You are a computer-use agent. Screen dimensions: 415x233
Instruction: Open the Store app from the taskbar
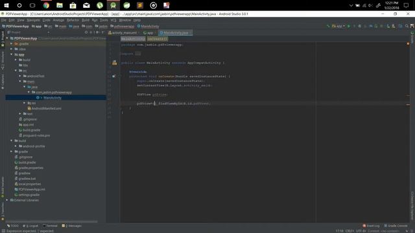tap(73, 5)
